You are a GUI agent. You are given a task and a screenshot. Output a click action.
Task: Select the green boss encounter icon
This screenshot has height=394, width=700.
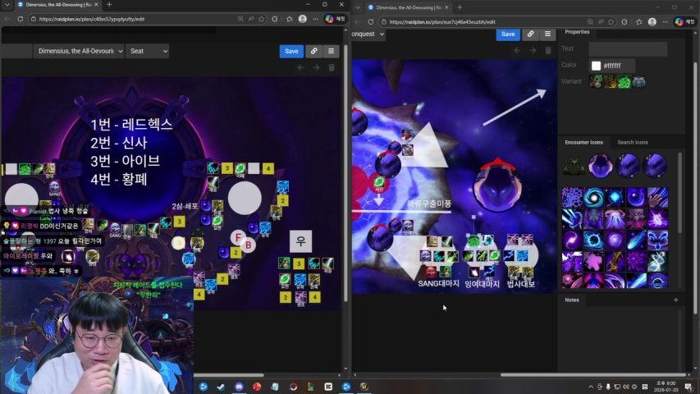[x=574, y=166]
